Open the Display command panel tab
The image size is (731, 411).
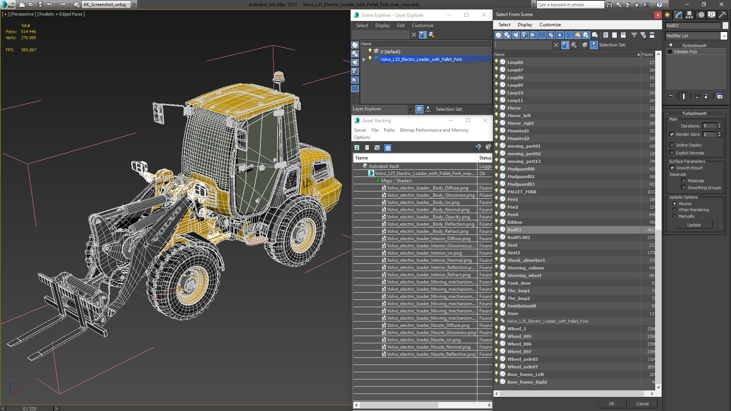tap(712, 15)
